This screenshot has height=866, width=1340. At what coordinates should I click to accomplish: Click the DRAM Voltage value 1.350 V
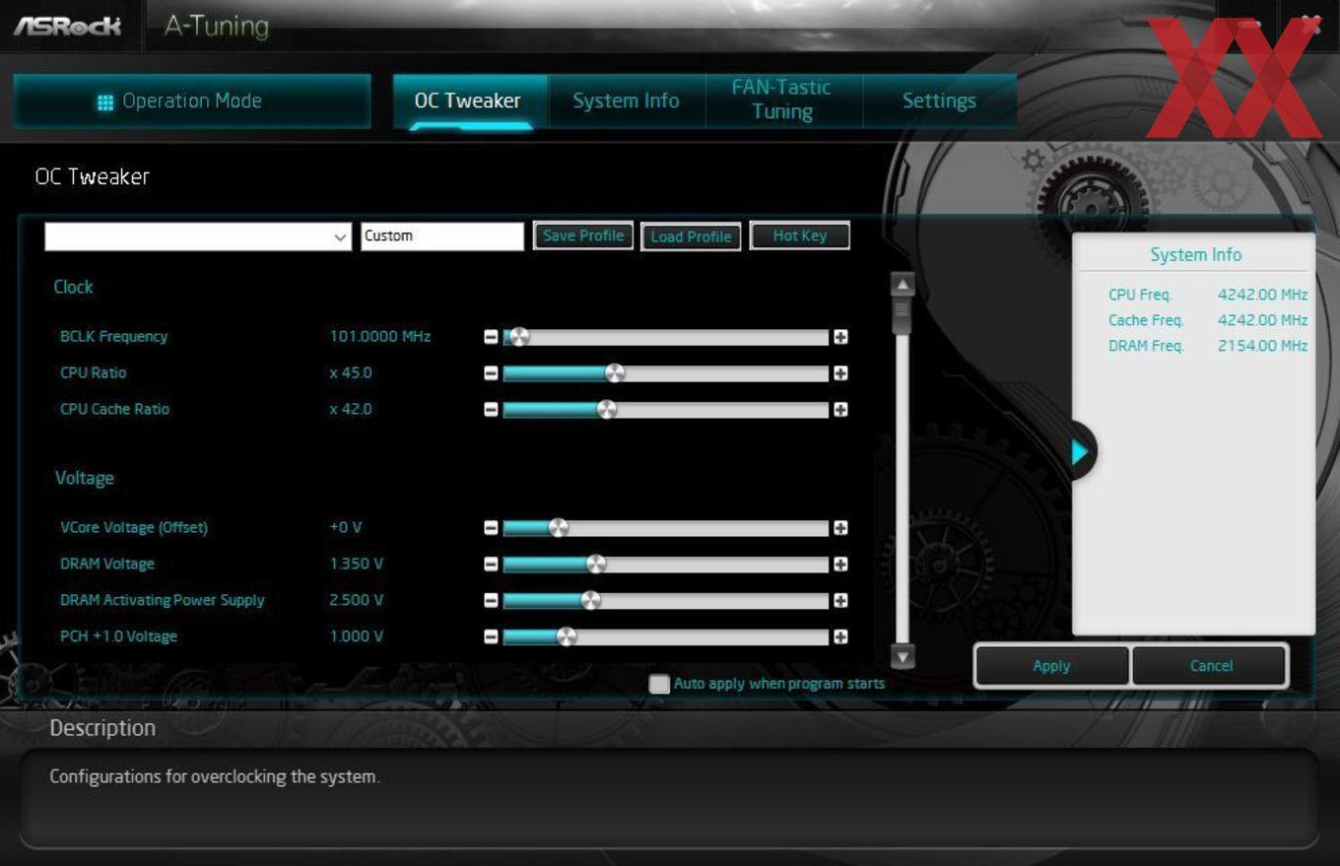click(x=357, y=565)
